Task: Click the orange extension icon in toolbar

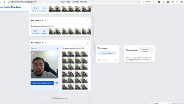Action: 164,2
